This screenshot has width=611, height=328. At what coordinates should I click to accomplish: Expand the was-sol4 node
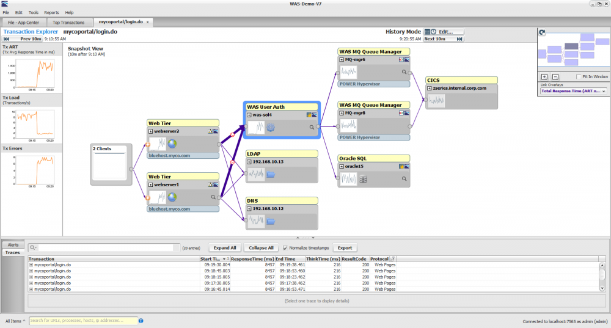249,115
